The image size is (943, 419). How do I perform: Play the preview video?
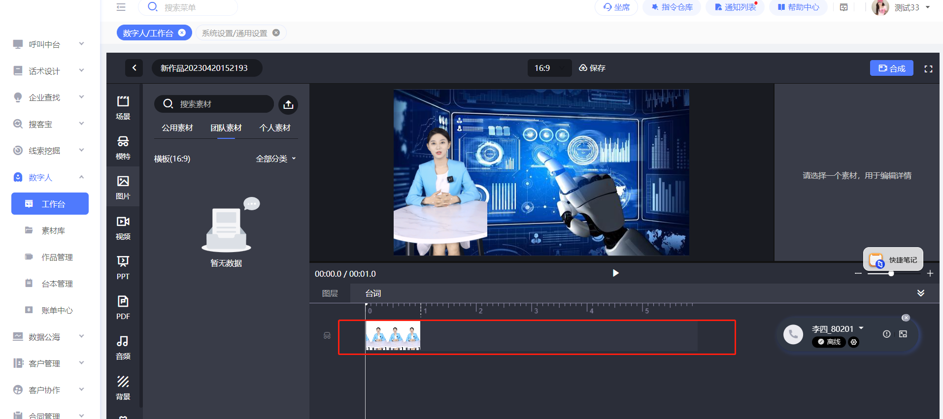[615, 273]
